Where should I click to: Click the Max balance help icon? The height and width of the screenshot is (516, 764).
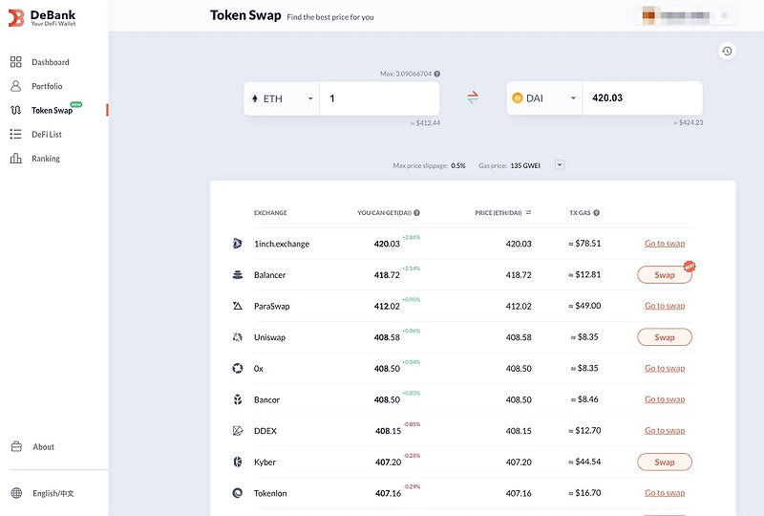coord(437,75)
